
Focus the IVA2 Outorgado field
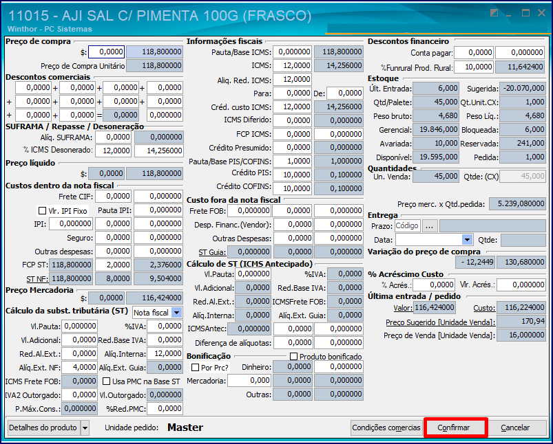pos(79,395)
